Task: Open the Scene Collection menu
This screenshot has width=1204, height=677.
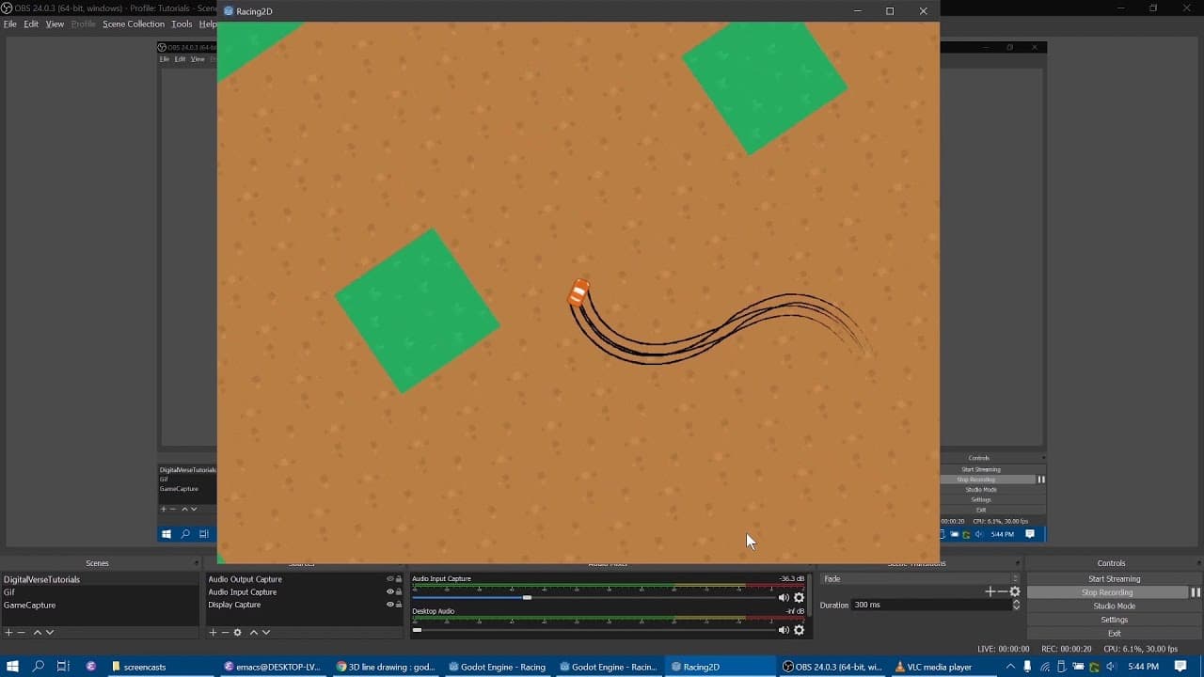Action: (x=134, y=24)
